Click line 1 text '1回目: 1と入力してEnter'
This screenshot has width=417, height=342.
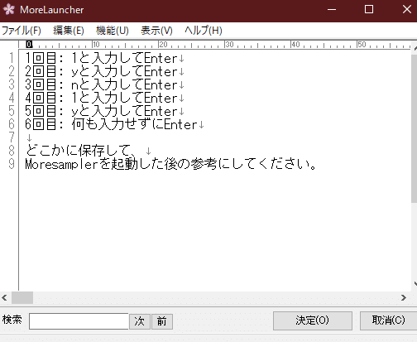click(101, 58)
